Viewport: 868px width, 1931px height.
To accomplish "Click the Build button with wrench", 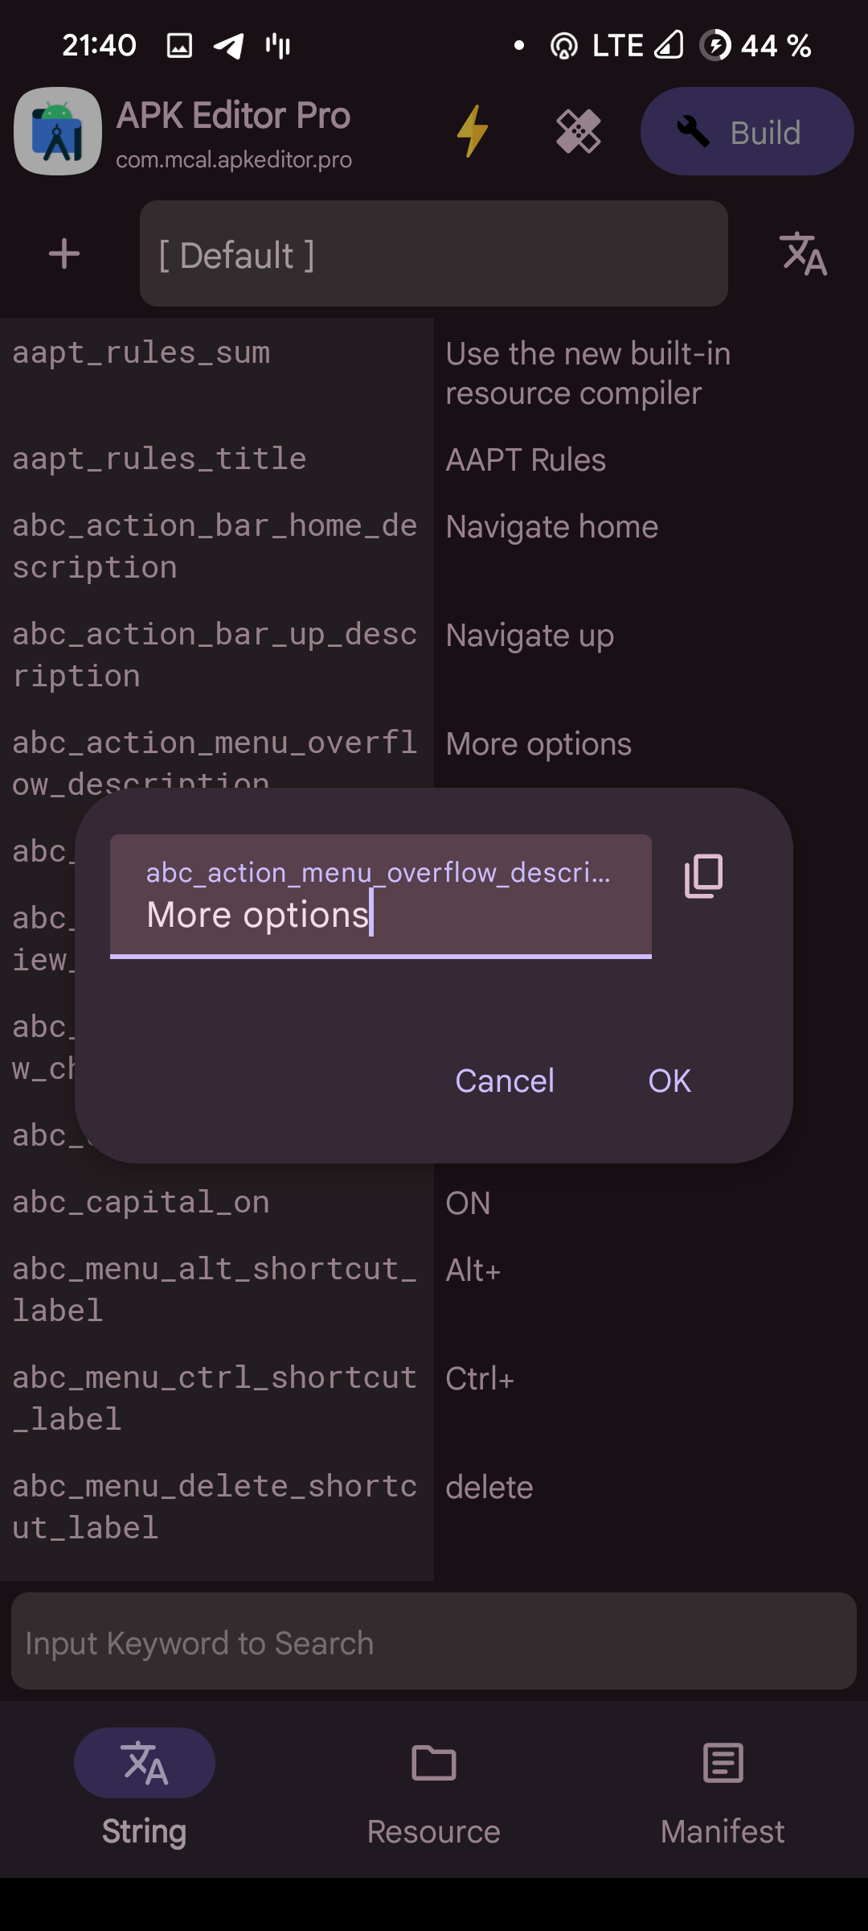I will (747, 131).
